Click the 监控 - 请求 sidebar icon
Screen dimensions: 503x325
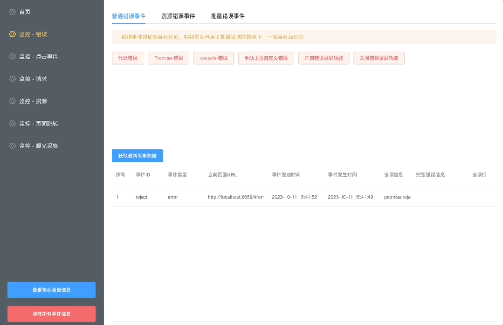click(x=13, y=79)
